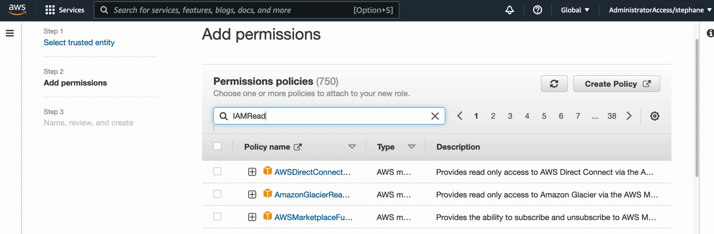
Task: Open Select trusted entity step link
Action: pos(79,43)
